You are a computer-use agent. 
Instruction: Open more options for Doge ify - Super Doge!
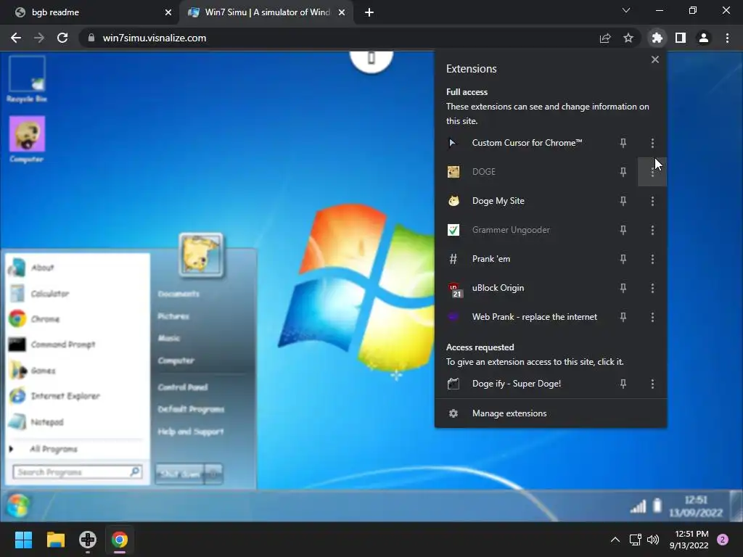(x=652, y=384)
